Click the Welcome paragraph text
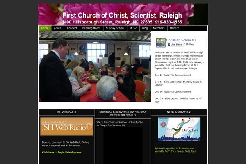 (179, 60)
